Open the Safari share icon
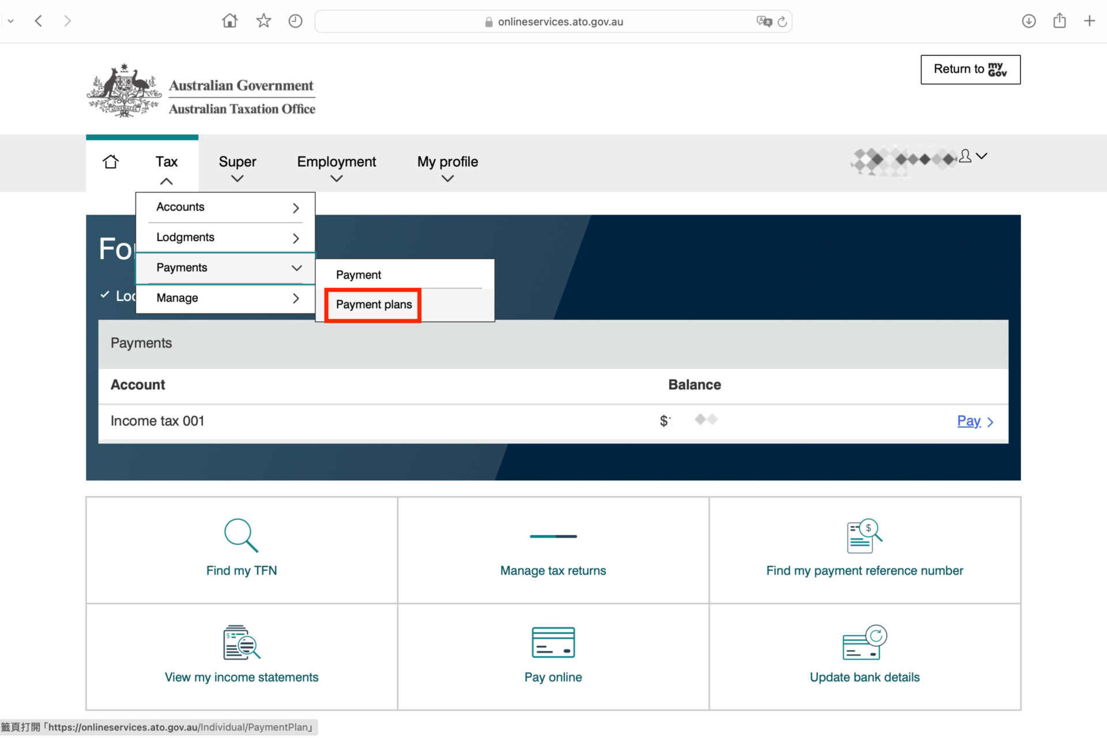 [x=1059, y=21]
